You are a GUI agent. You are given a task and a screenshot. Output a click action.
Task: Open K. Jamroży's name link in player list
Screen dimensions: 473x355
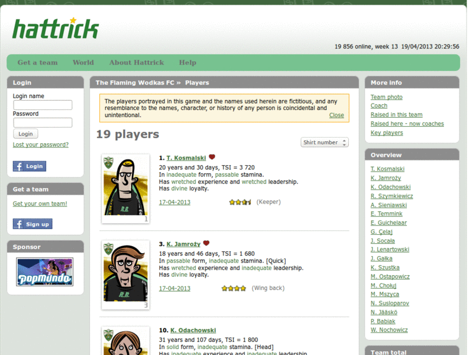coord(183,244)
